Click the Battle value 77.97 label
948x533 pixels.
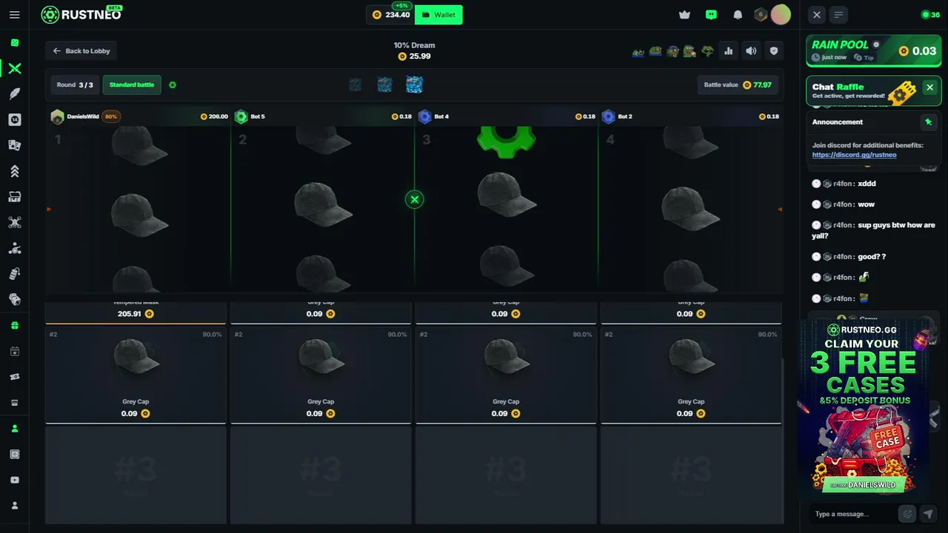(738, 85)
